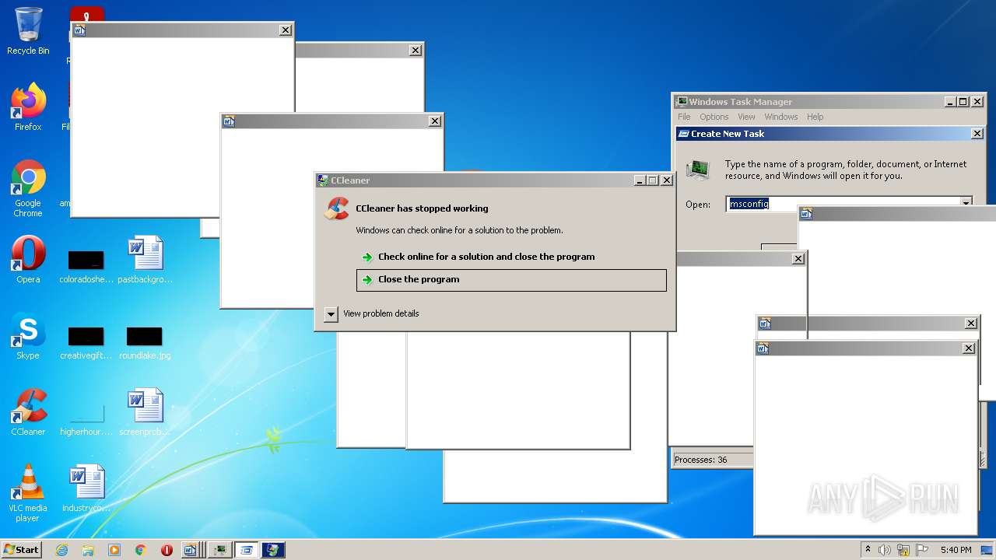Viewport: 996px width, 560px height.
Task: Open Task Manager Help menu
Action: pyautogui.click(x=815, y=117)
